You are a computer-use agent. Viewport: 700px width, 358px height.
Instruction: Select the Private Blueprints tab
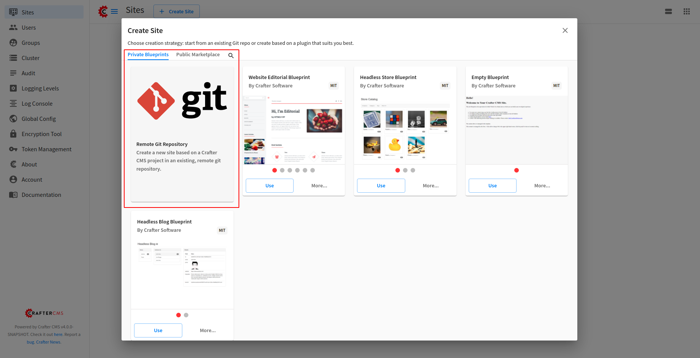tap(148, 55)
